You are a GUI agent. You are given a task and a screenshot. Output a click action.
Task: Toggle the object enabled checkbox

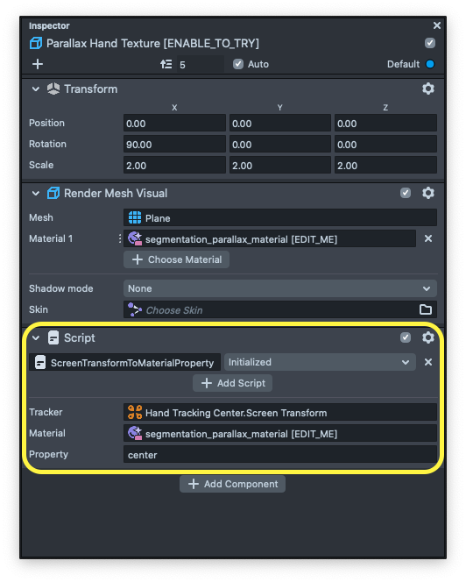point(429,43)
